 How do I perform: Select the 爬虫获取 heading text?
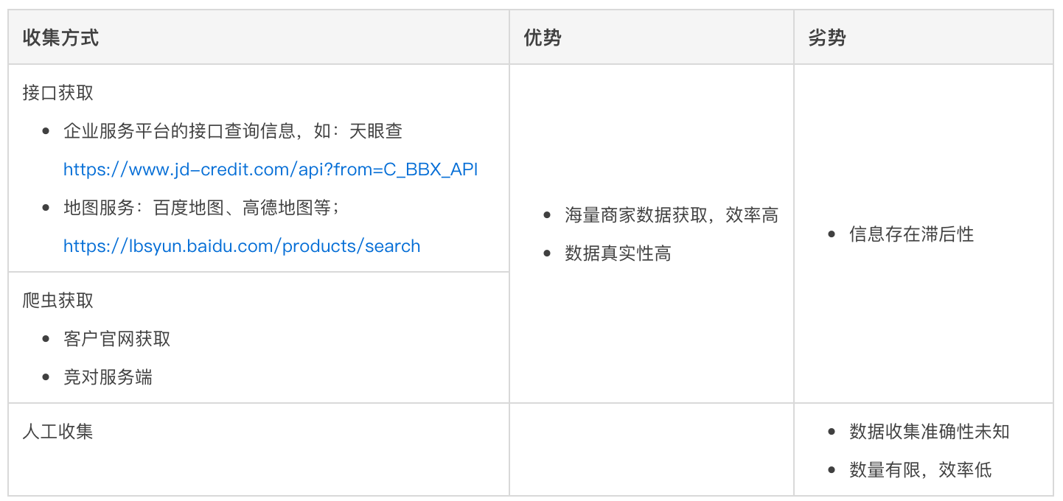coord(58,301)
